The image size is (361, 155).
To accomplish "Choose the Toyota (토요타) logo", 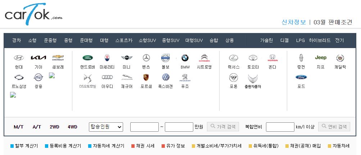I will [x=253, y=58].
